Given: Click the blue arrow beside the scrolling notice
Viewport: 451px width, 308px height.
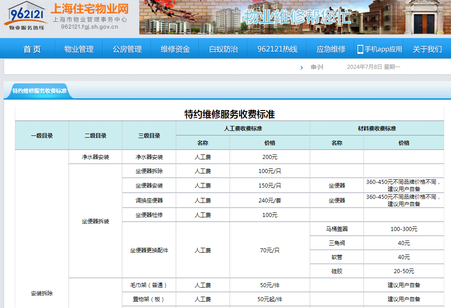Looking at the screenshot, I should tap(302, 67).
